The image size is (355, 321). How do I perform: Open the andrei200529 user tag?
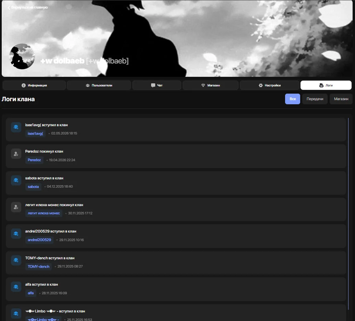(39, 240)
